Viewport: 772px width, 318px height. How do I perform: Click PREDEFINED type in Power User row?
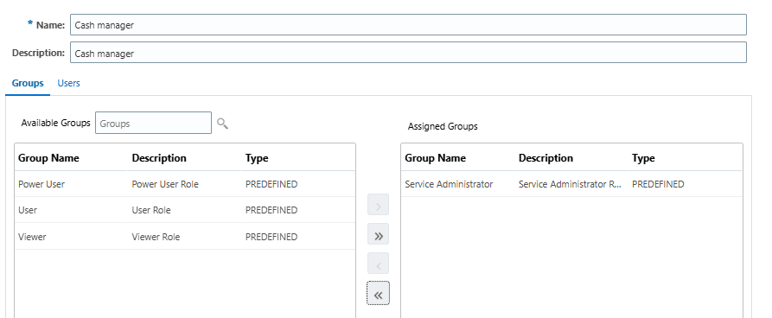[x=271, y=184]
